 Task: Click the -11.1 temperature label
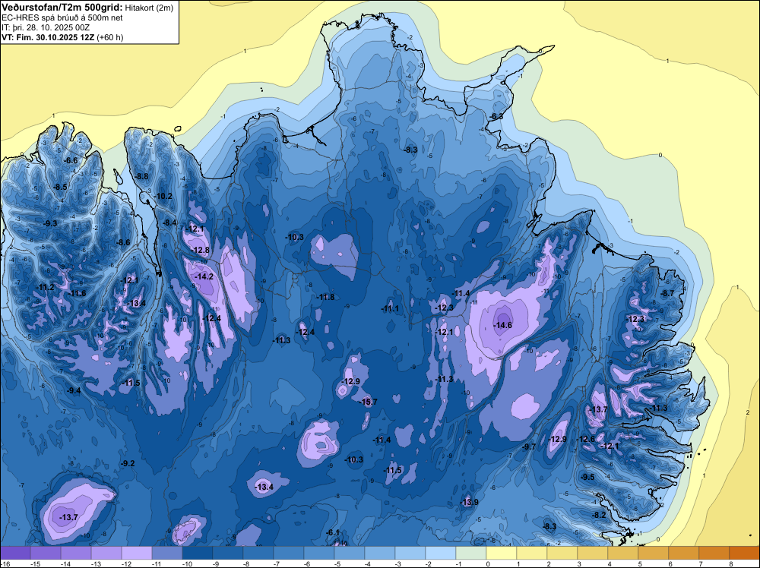[390, 308]
